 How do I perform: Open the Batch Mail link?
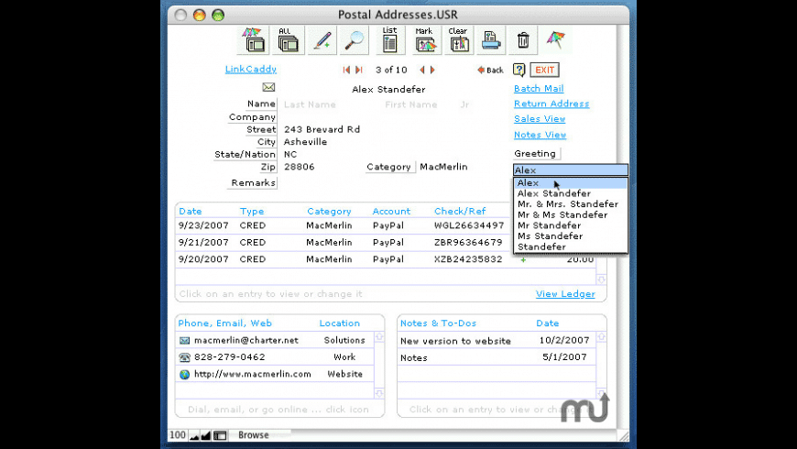[x=538, y=89]
